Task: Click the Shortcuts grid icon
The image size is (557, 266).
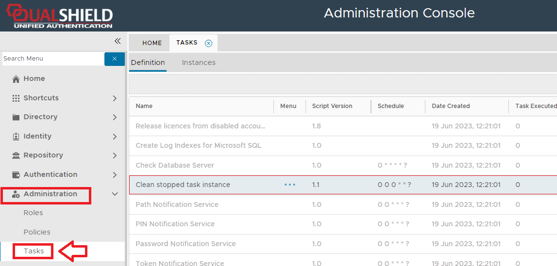Action: point(16,98)
